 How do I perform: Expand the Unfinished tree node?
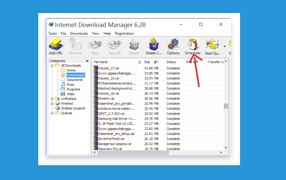click(52, 99)
